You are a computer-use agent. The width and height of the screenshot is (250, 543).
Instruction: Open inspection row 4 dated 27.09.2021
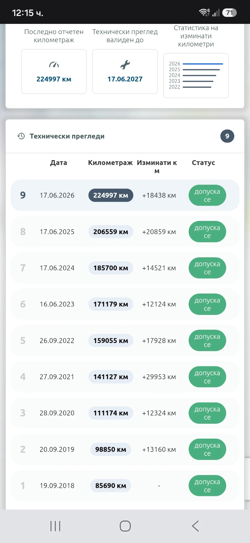(x=125, y=377)
